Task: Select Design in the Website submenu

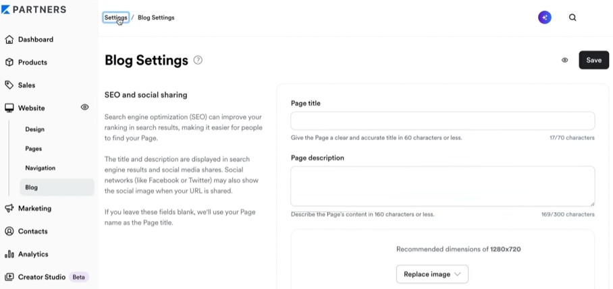Action: tap(35, 129)
